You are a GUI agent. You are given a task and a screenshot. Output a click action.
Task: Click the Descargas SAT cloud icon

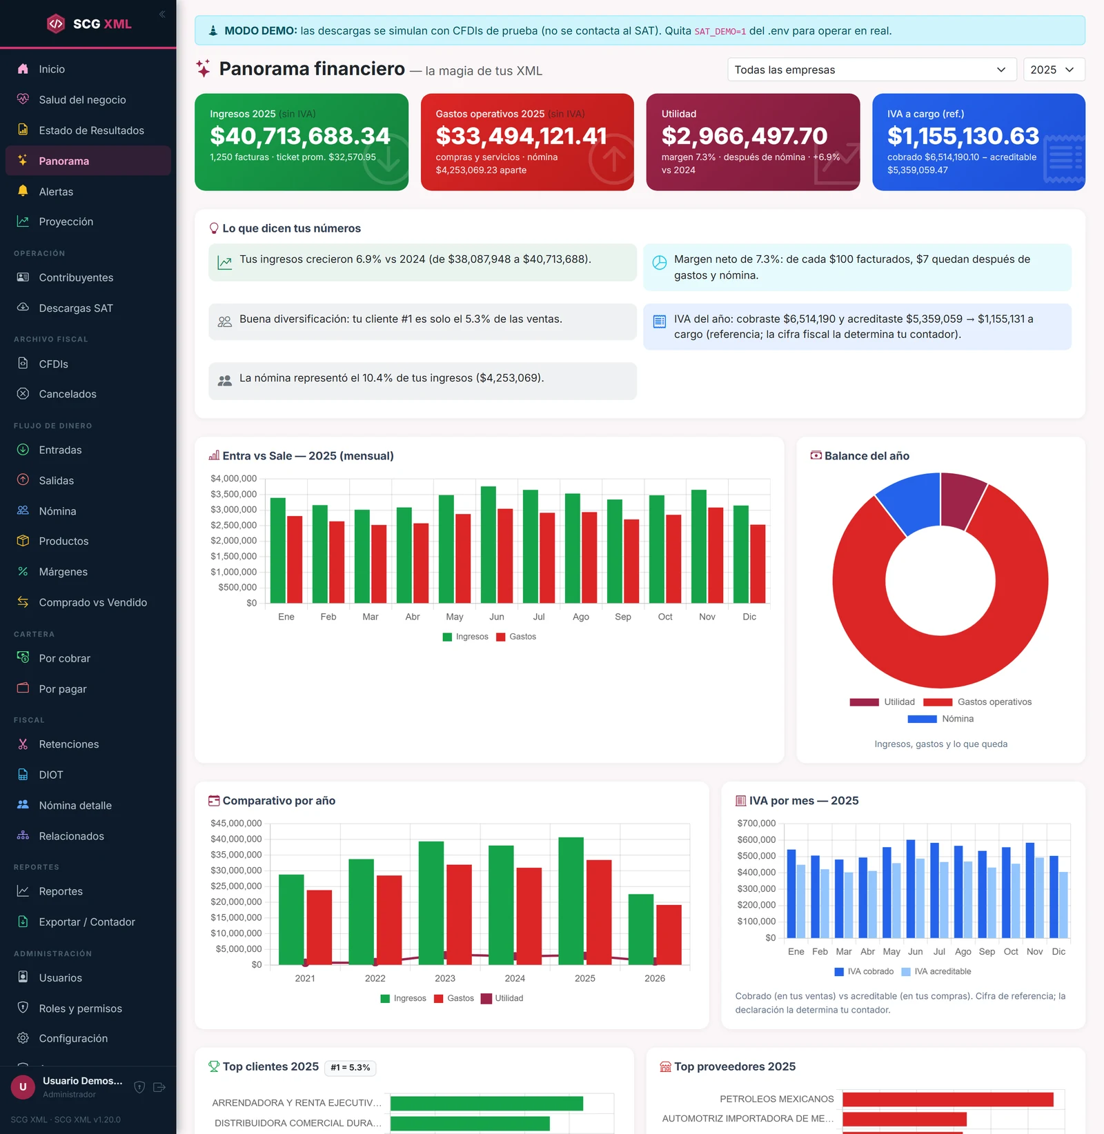click(23, 308)
